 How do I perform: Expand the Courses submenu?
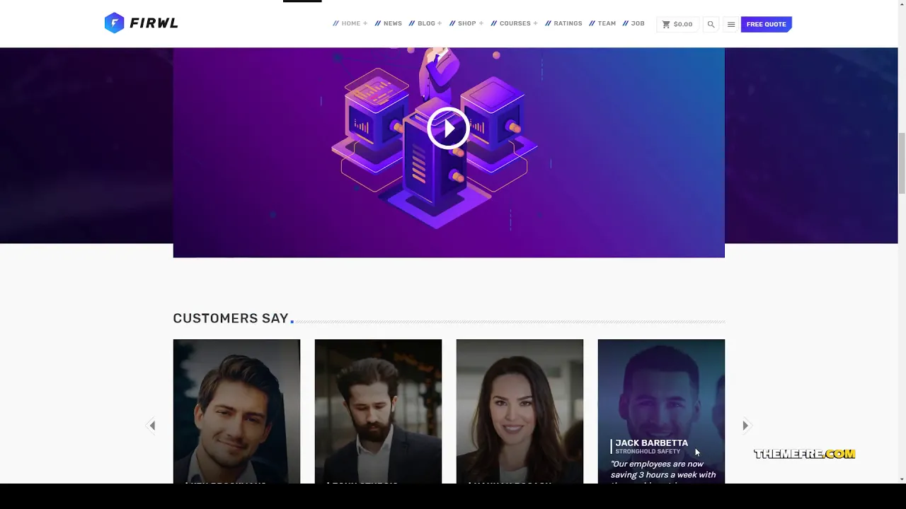pyautogui.click(x=535, y=23)
